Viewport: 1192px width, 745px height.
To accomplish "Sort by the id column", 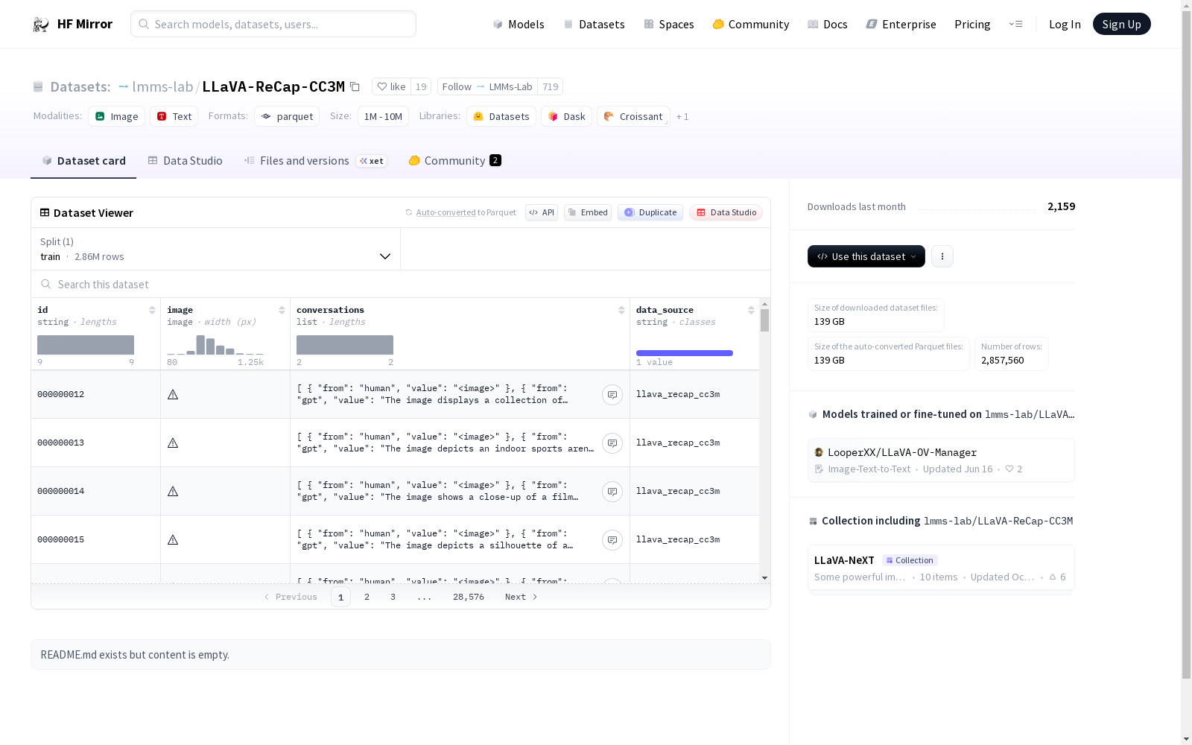I will tap(152, 311).
